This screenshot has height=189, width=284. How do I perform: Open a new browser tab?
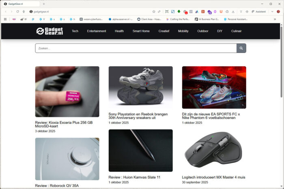[x=44, y=4]
